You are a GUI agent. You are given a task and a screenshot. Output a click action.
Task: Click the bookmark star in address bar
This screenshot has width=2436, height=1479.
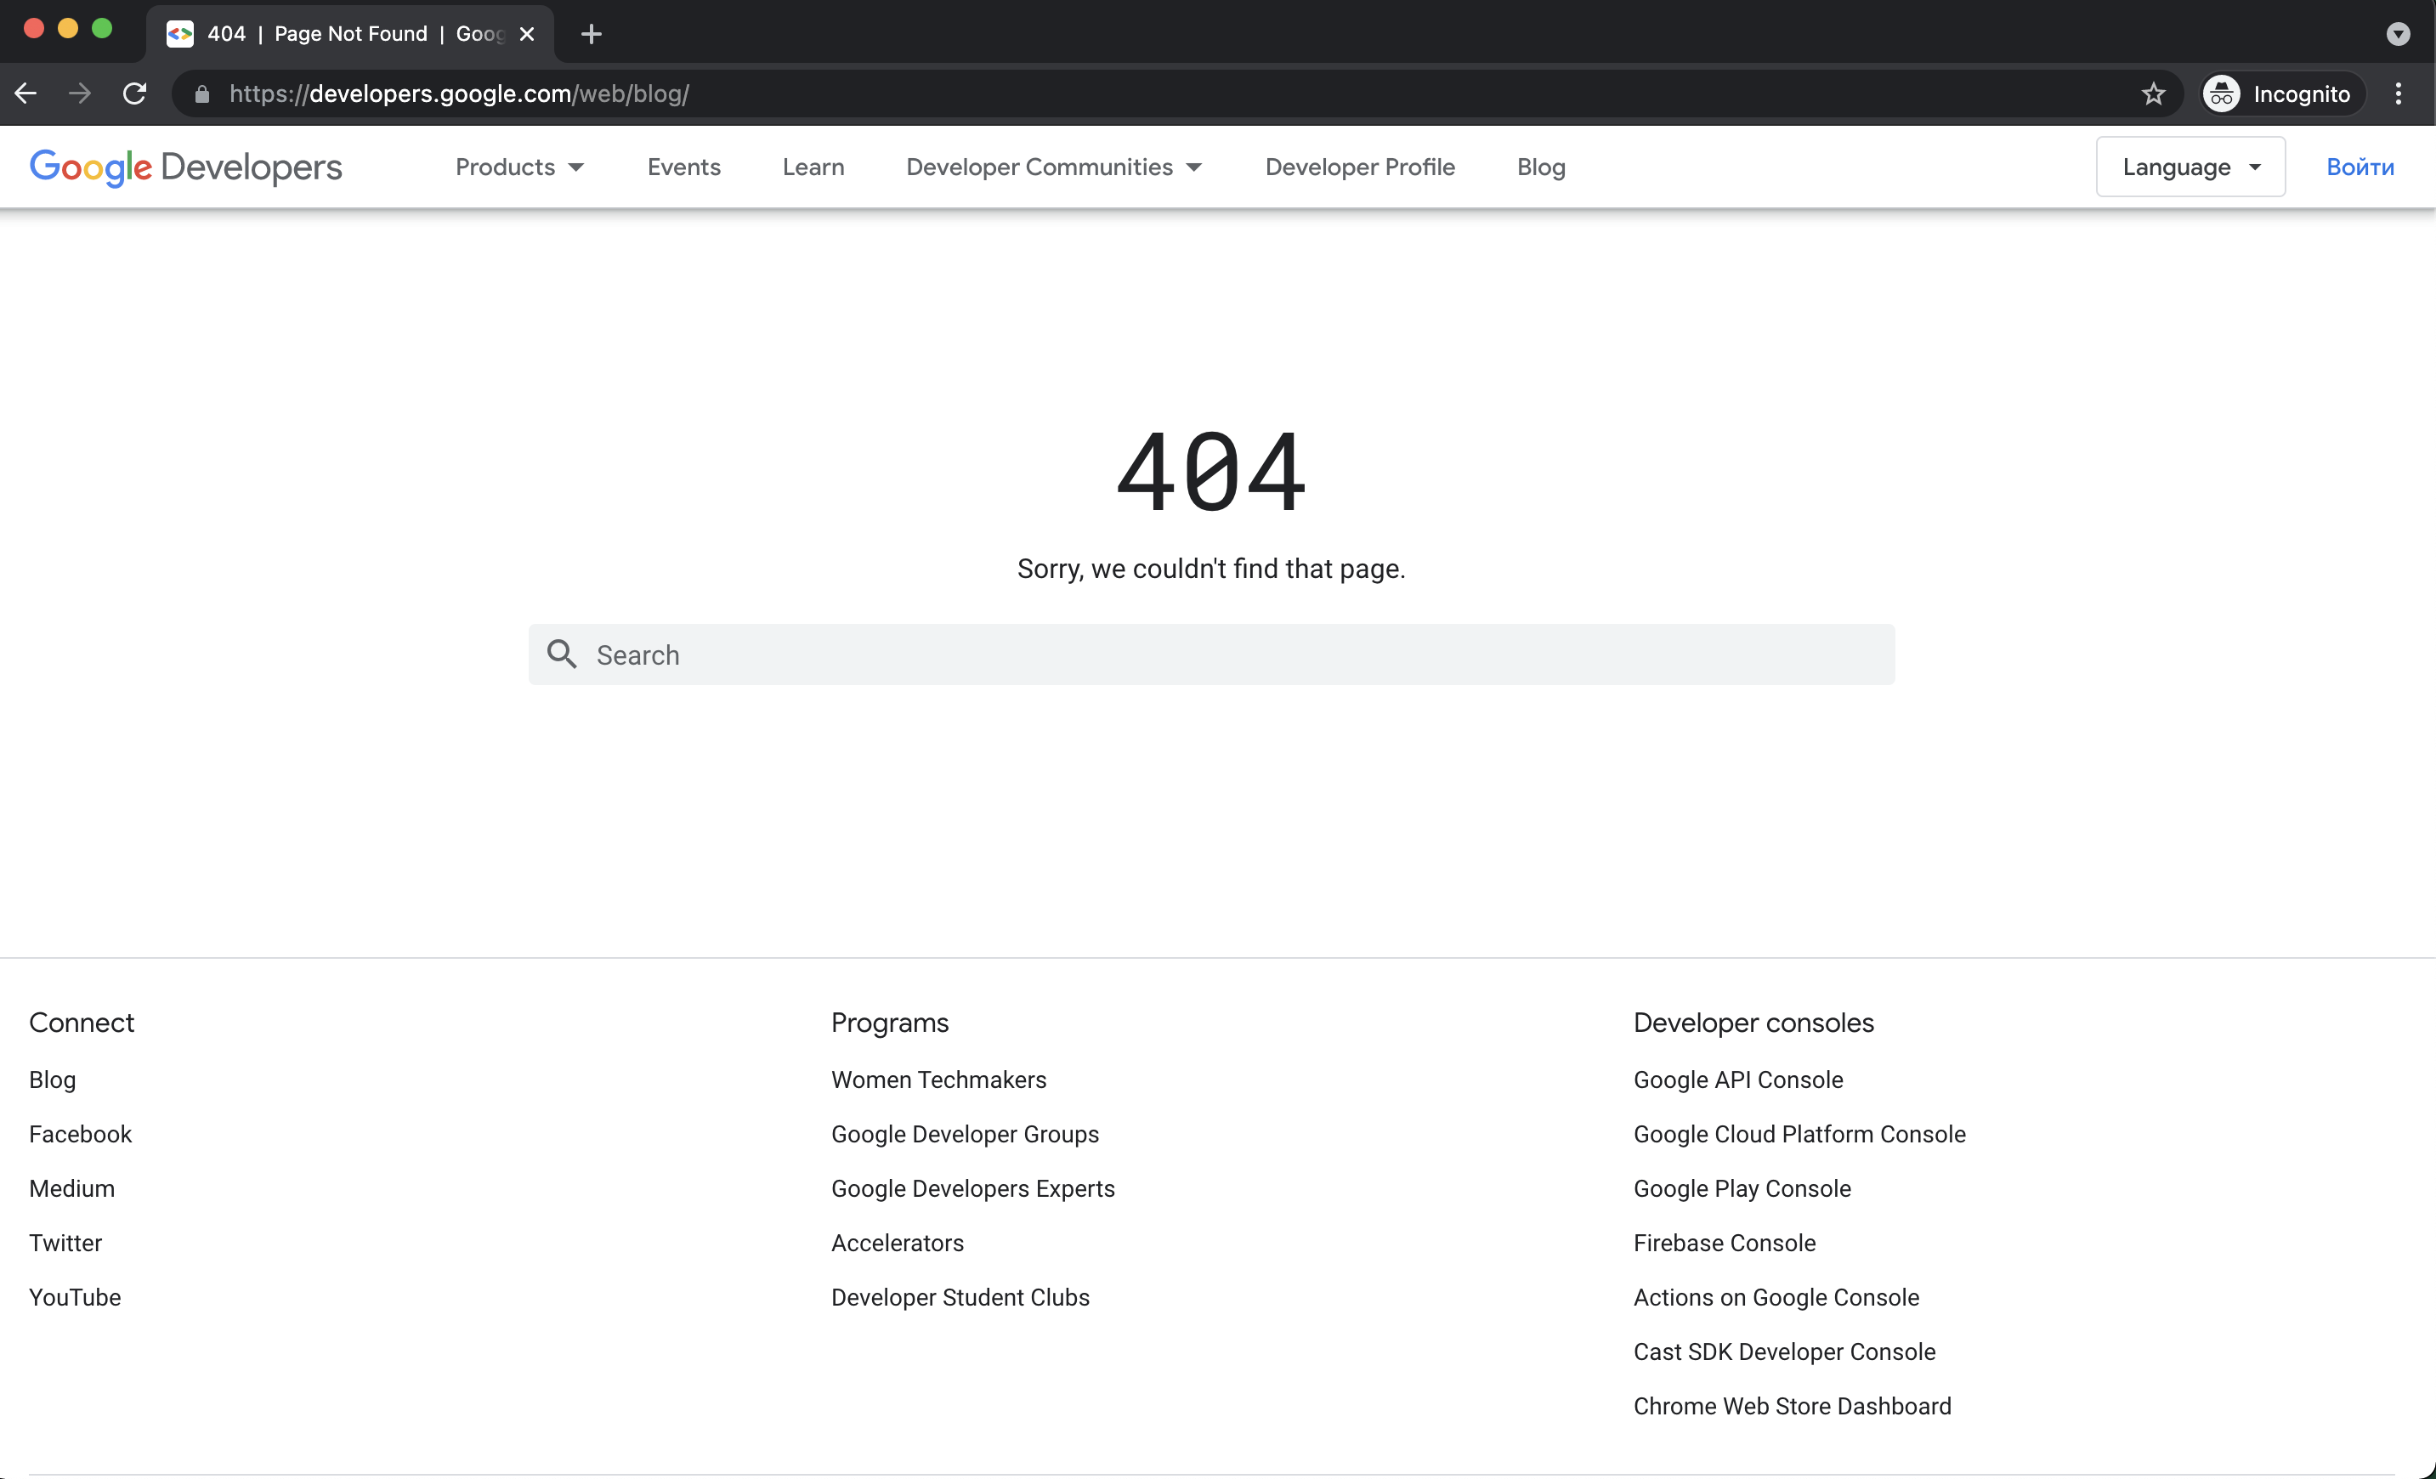point(2153,93)
